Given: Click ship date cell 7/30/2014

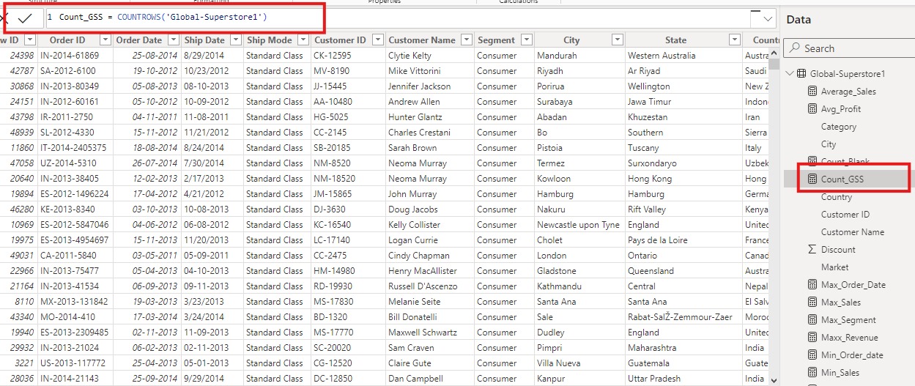Looking at the screenshot, I should pyautogui.click(x=204, y=163).
